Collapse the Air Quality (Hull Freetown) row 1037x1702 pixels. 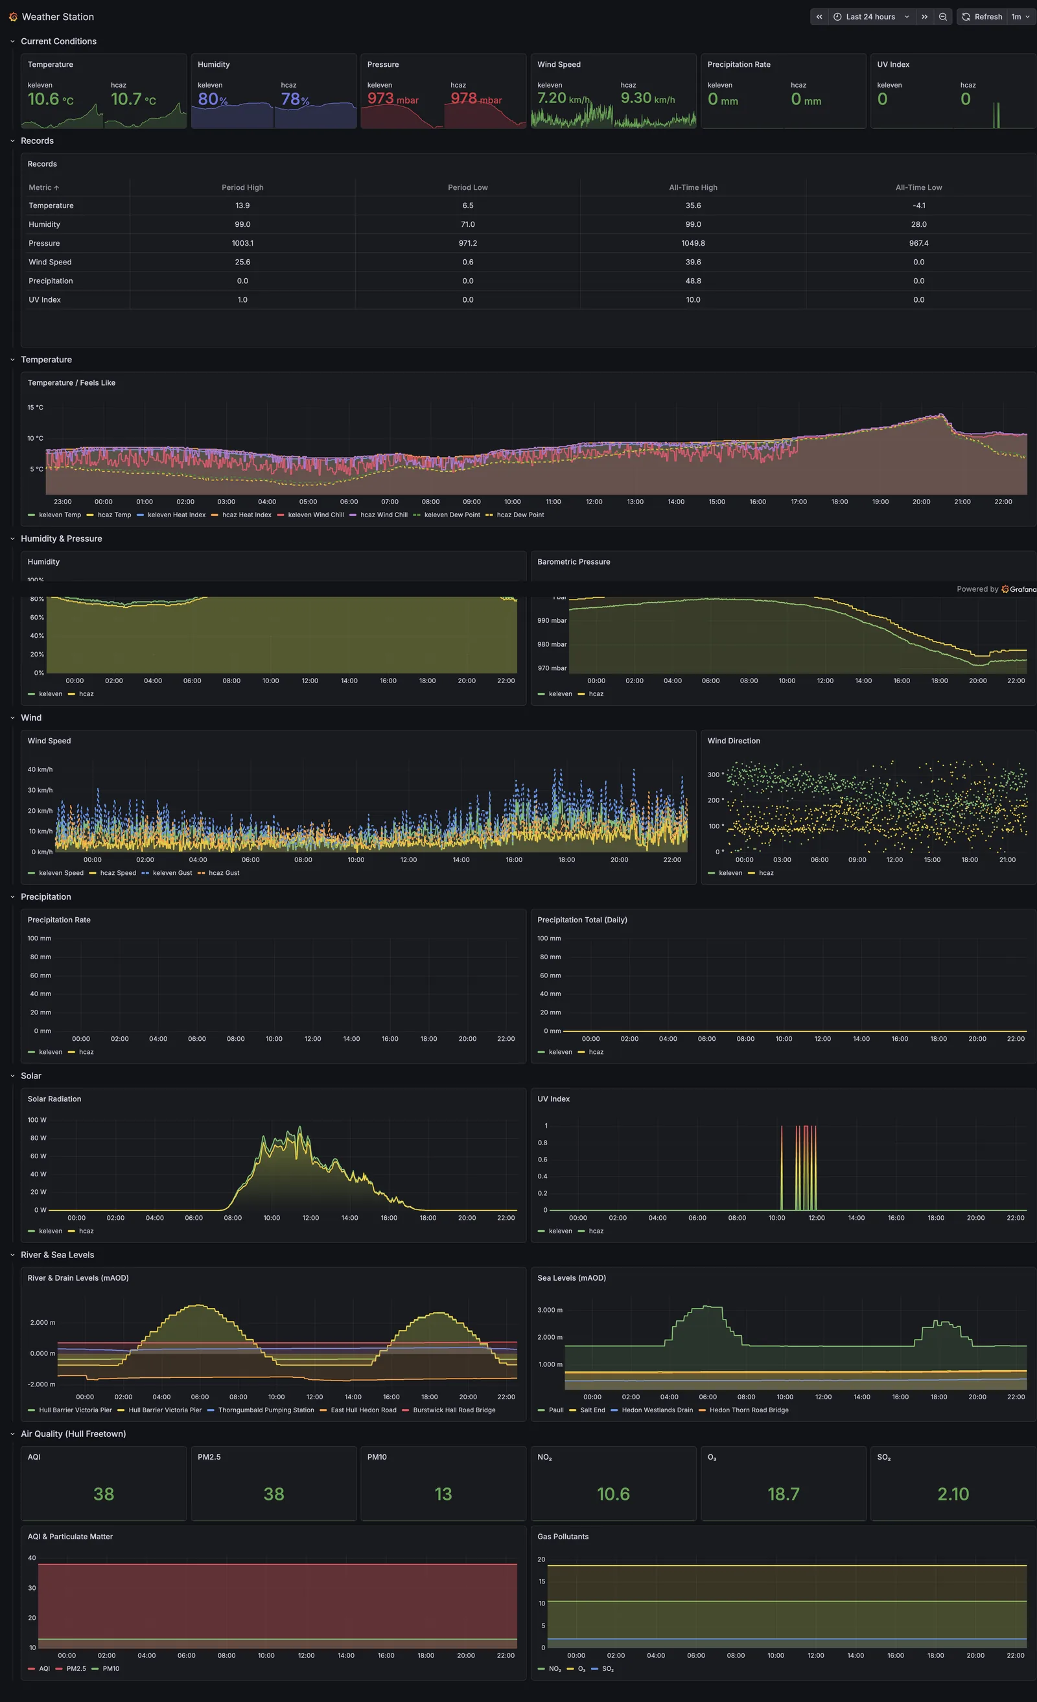coord(12,1433)
